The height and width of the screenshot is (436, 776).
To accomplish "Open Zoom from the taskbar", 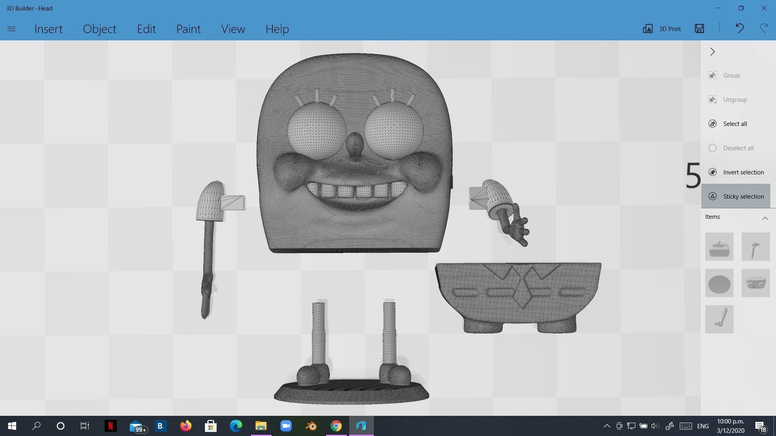I will coord(286,426).
